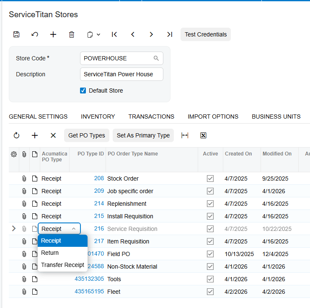Toggle Active checkbox for Install Requisition
The height and width of the screenshot is (308, 310).
tap(210, 216)
